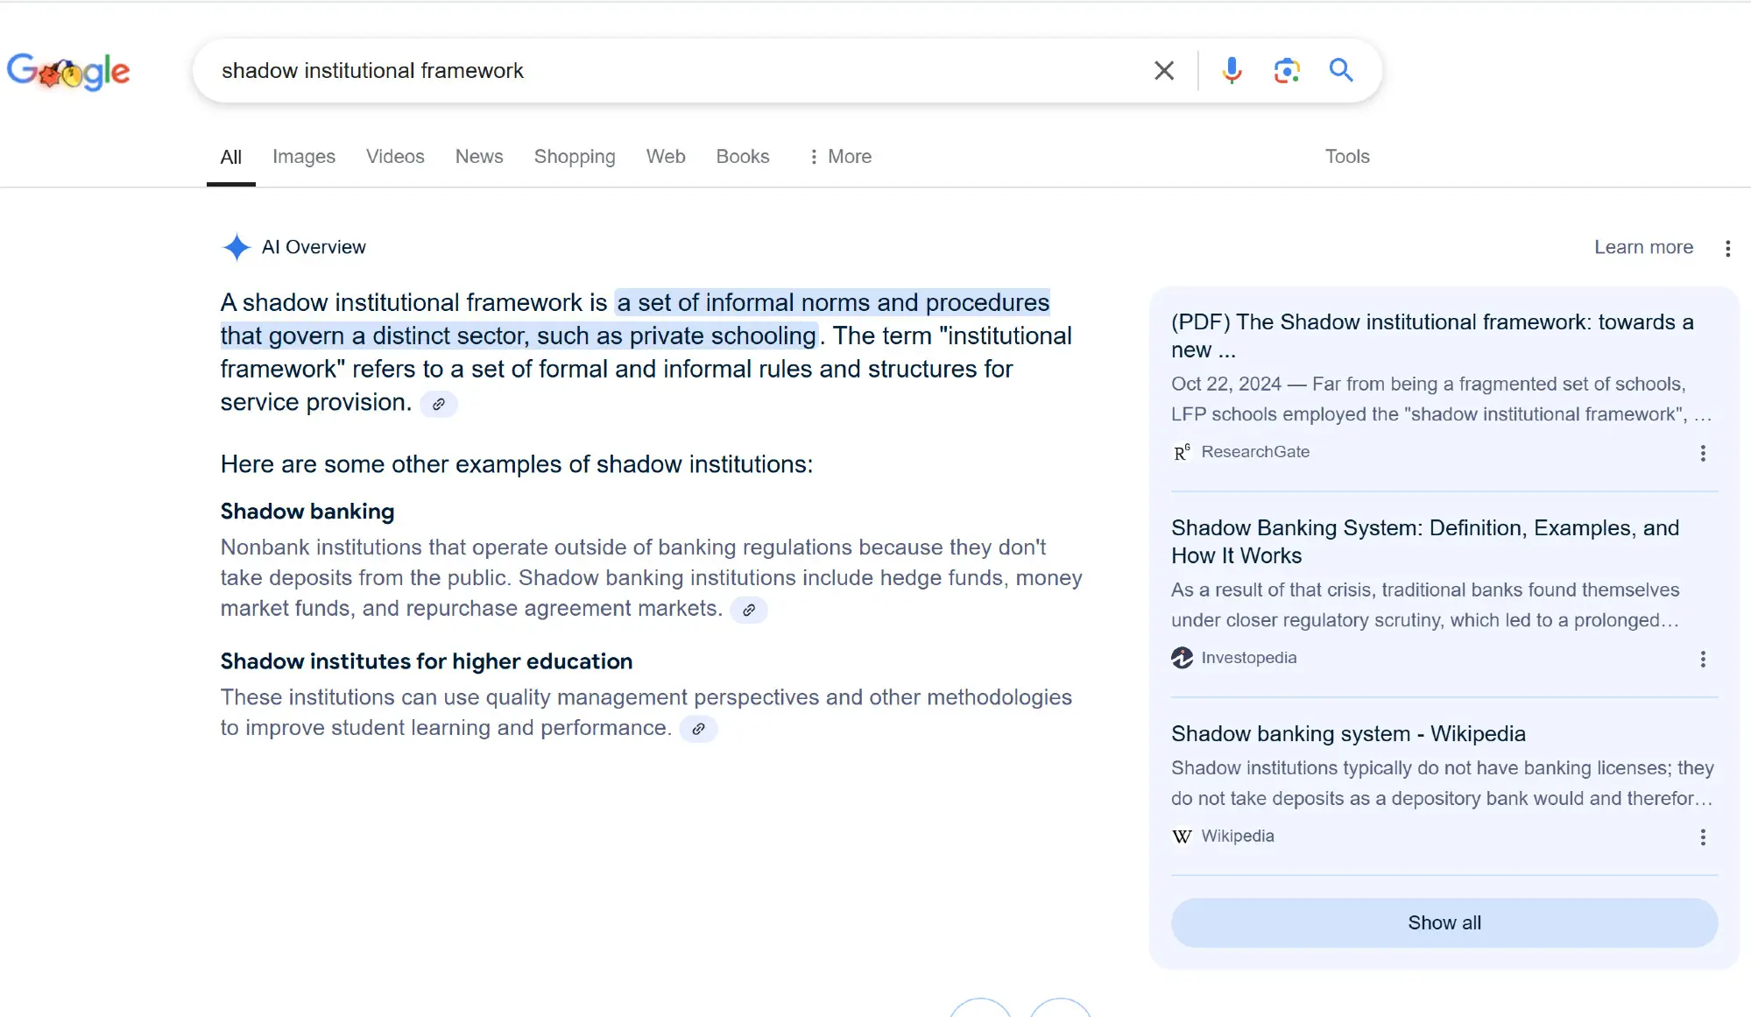Screen dimensions: 1751x1017
Task: Click the Investopedia source icon
Action: 1183,658
